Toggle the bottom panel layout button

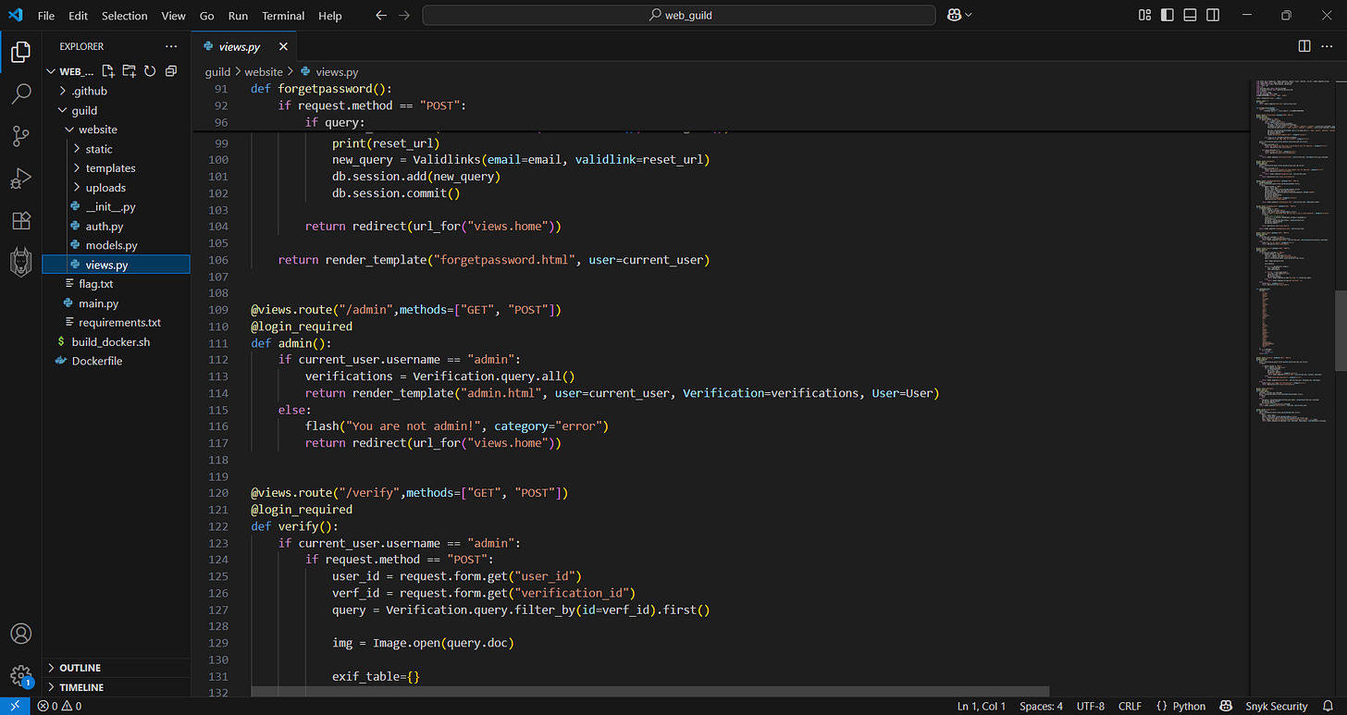pos(1190,16)
